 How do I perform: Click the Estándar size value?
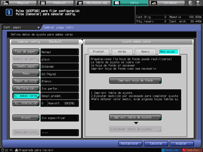click(x=60, y=67)
